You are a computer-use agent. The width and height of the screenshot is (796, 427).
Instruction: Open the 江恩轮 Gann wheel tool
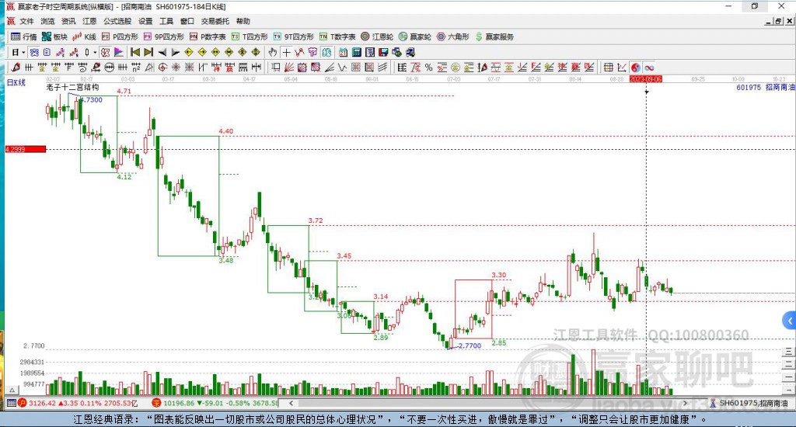pyautogui.click(x=377, y=36)
